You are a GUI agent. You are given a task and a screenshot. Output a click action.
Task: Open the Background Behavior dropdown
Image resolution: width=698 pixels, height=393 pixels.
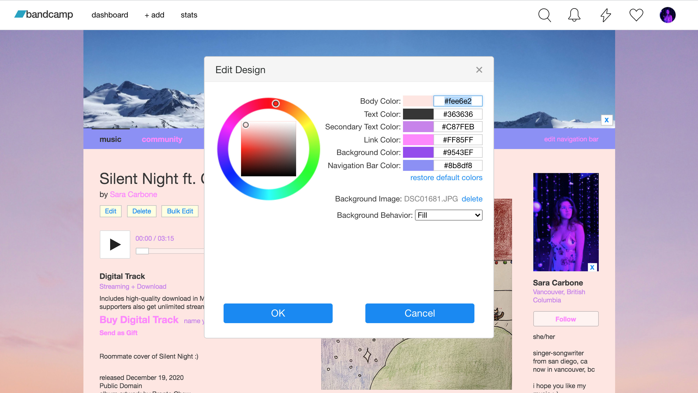click(x=449, y=215)
